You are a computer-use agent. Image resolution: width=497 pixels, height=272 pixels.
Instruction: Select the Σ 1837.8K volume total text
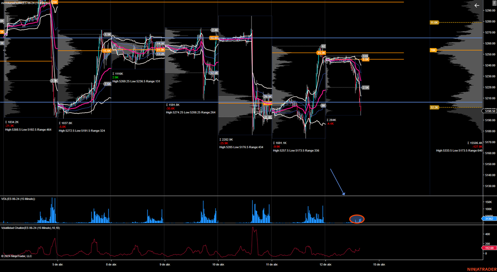(65, 123)
